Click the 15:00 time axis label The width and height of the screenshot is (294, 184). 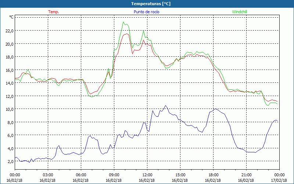tap(180, 175)
